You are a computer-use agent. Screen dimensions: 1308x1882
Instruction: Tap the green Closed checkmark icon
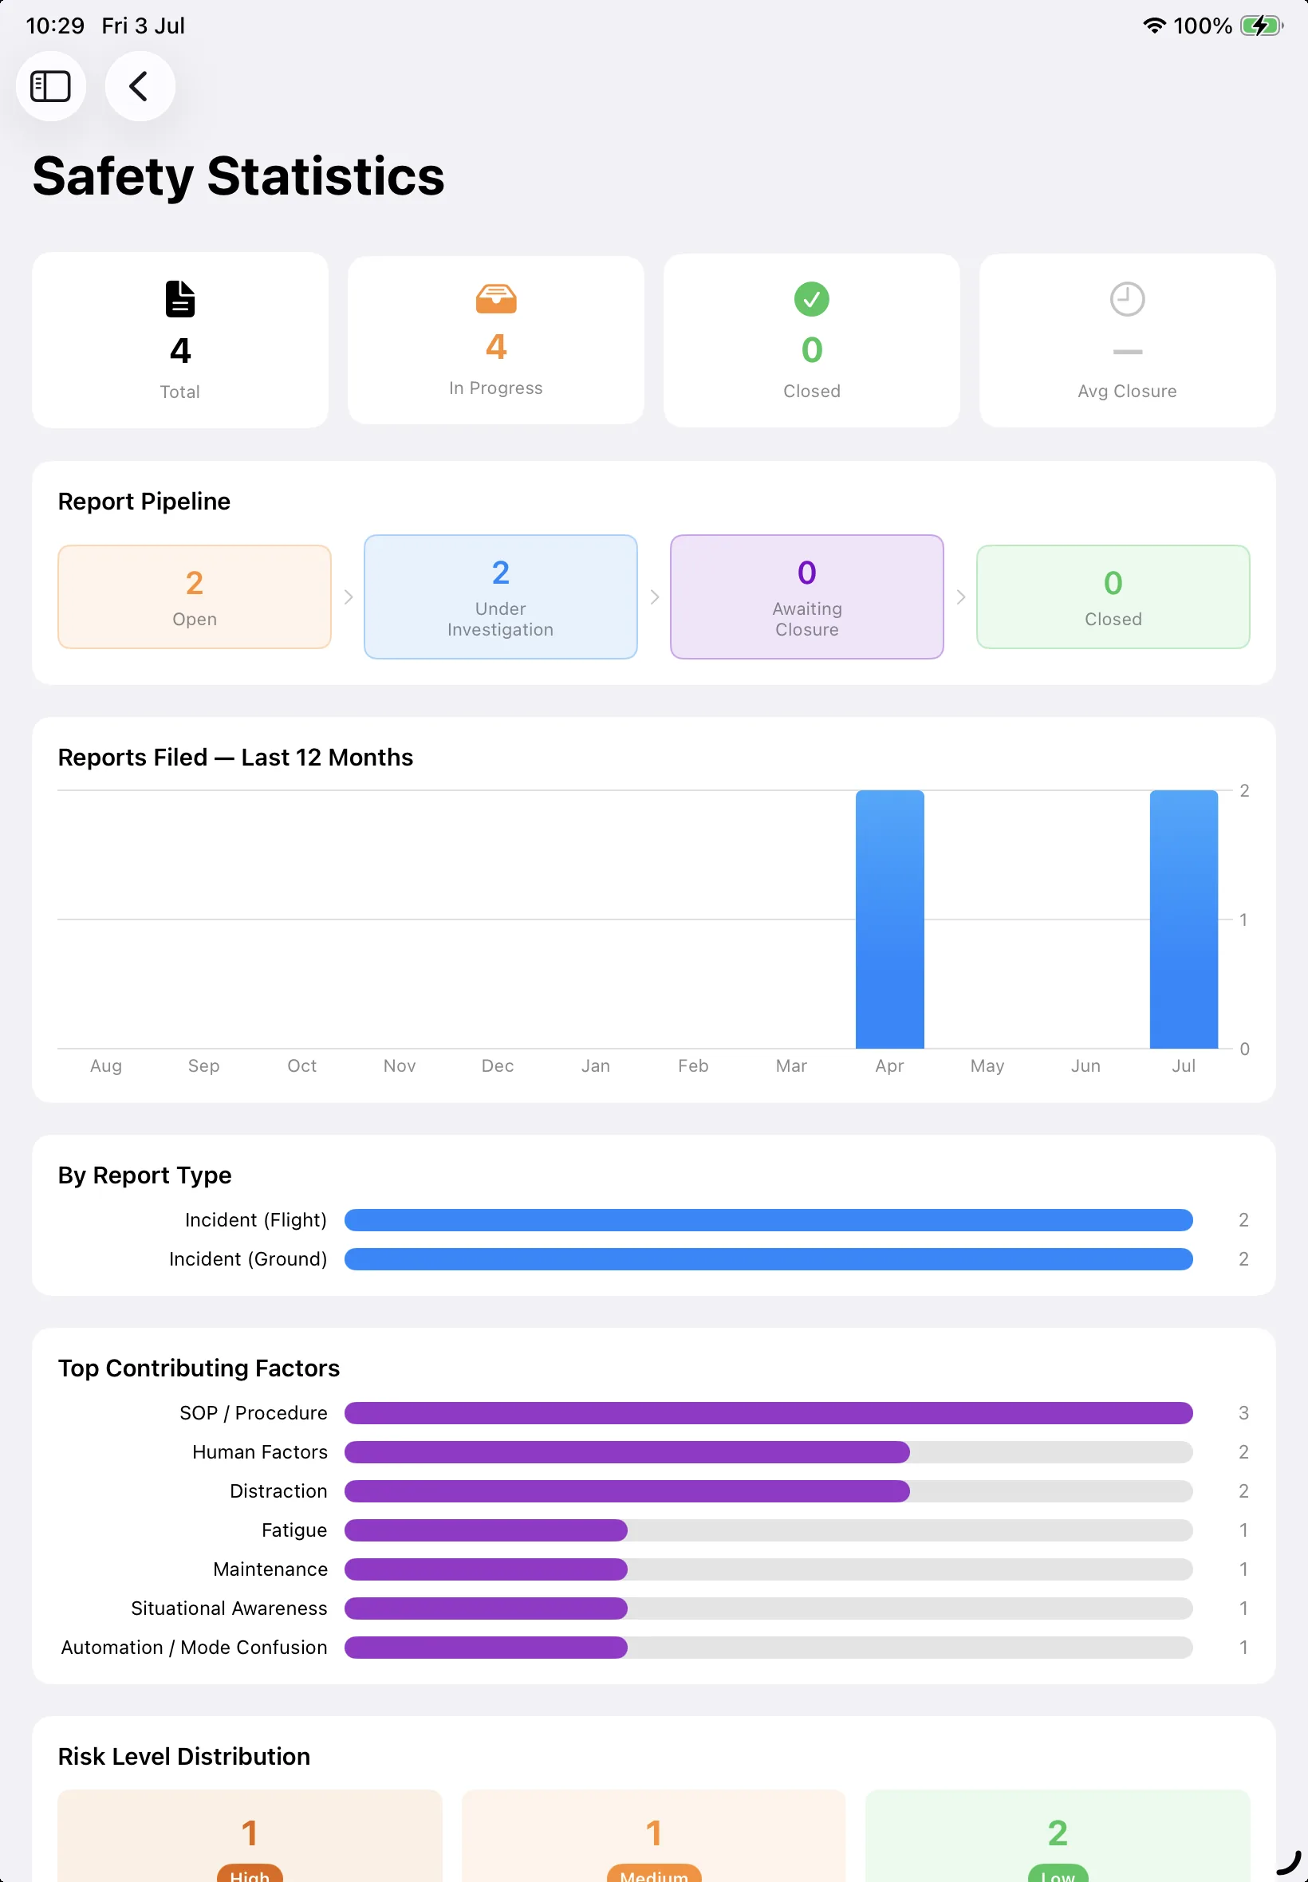click(811, 299)
